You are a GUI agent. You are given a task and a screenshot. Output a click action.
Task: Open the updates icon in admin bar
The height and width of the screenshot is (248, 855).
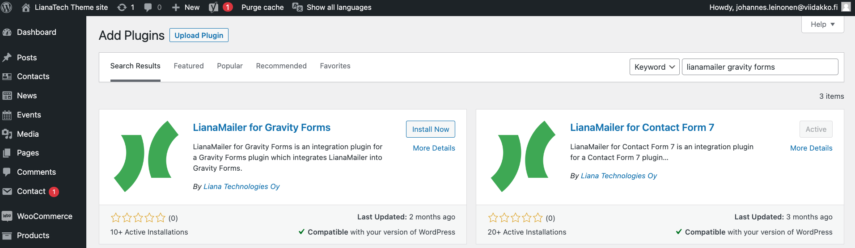point(122,7)
